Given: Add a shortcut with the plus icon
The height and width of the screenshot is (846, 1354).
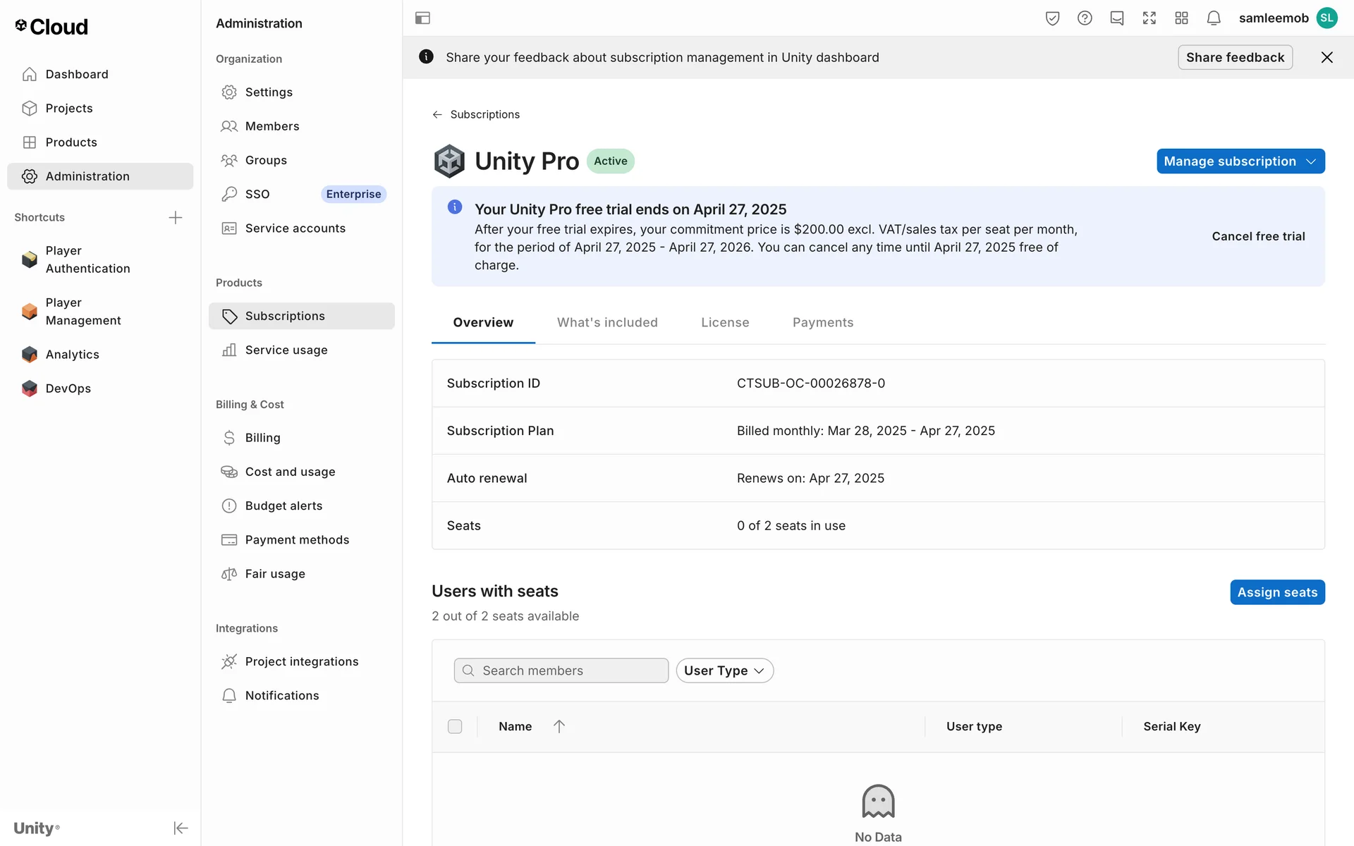Looking at the screenshot, I should pyautogui.click(x=176, y=217).
